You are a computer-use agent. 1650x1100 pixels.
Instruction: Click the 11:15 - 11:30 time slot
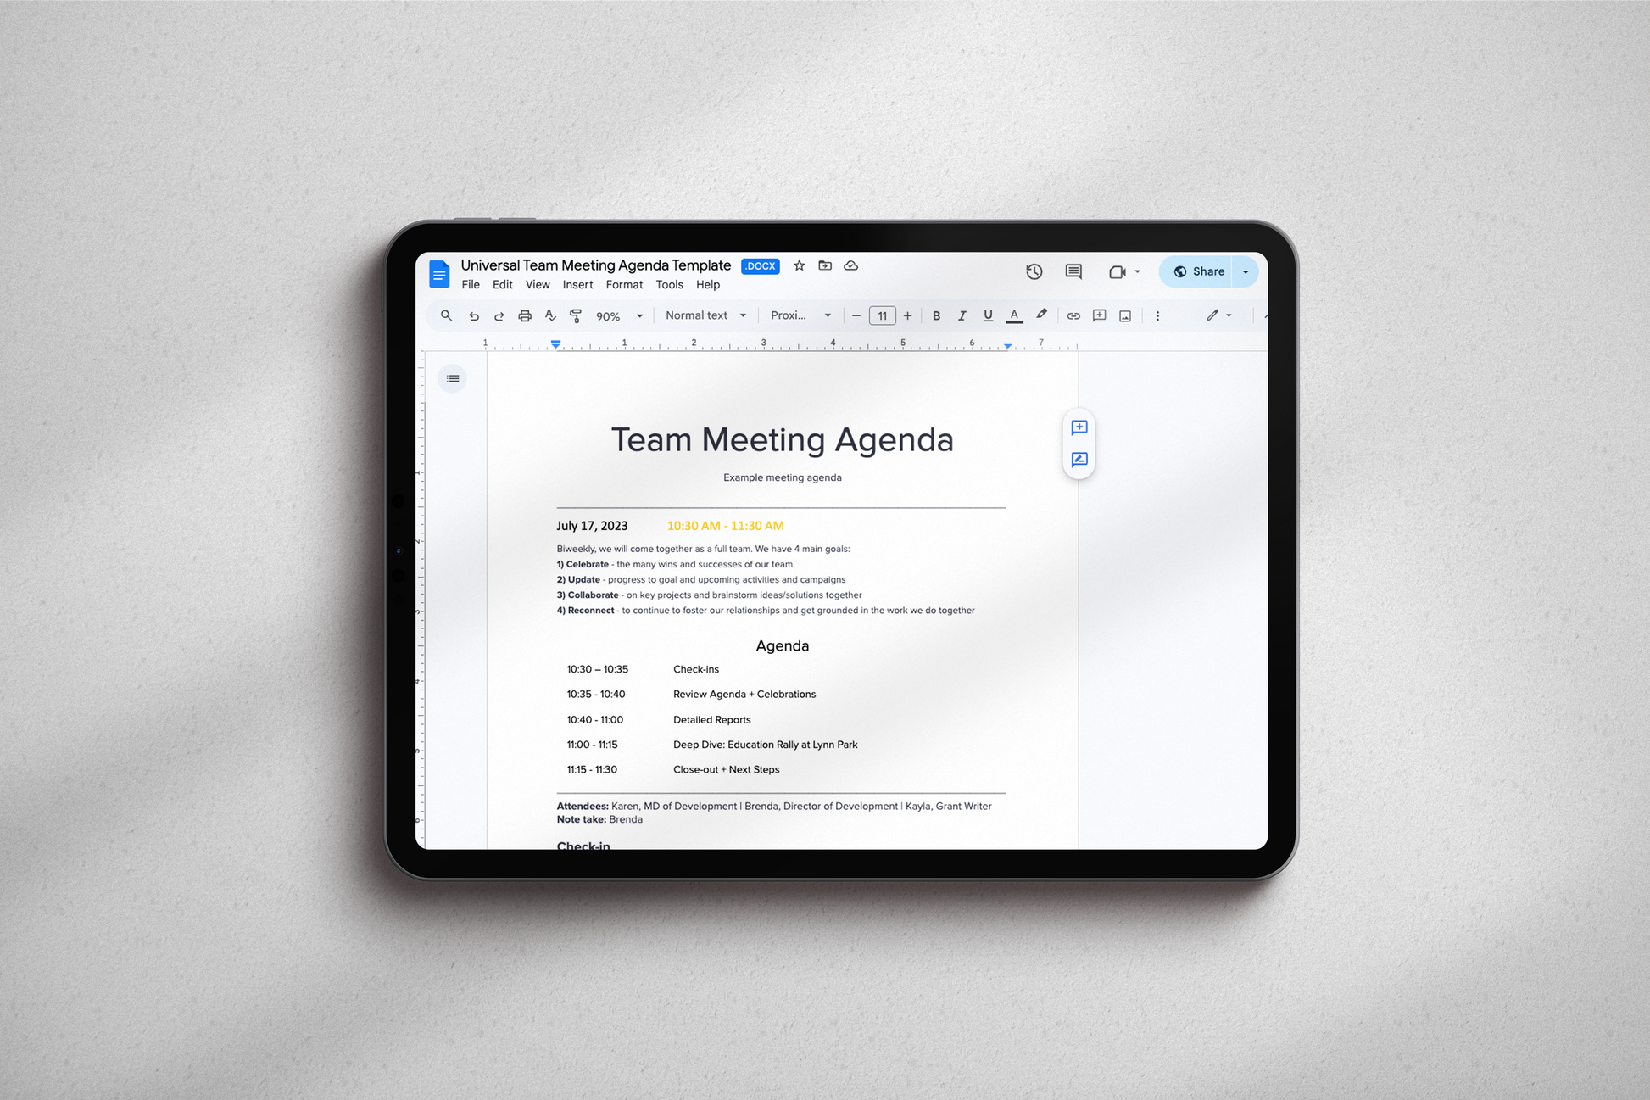click(x=592, y=769)
